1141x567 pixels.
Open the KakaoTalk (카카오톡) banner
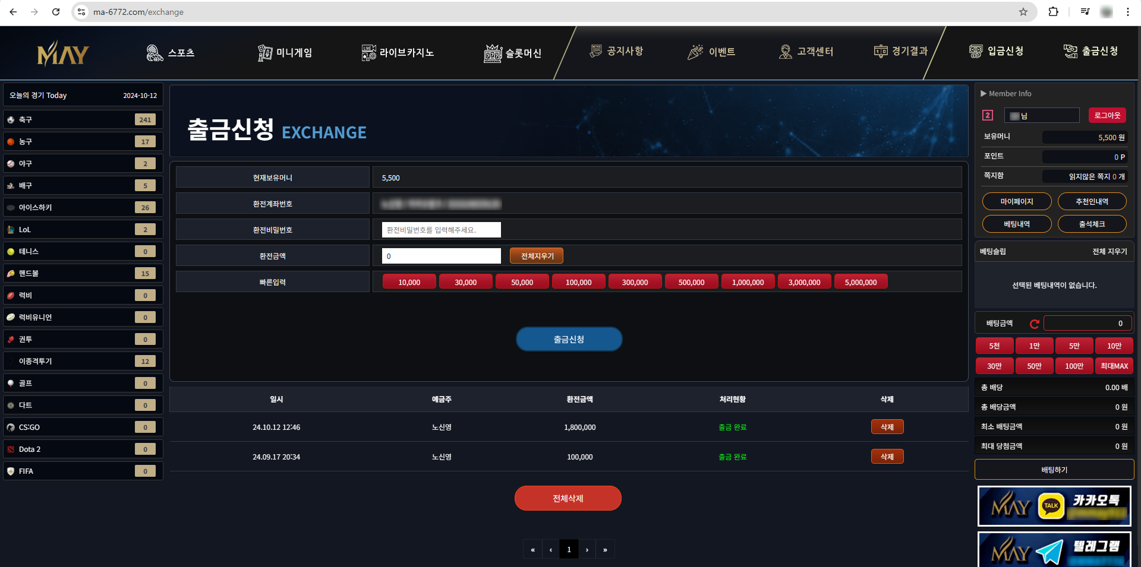coord(1054,506)
